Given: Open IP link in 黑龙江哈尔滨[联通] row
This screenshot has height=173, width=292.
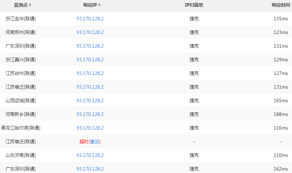Looking at the screenshot, I should point(90,128).
